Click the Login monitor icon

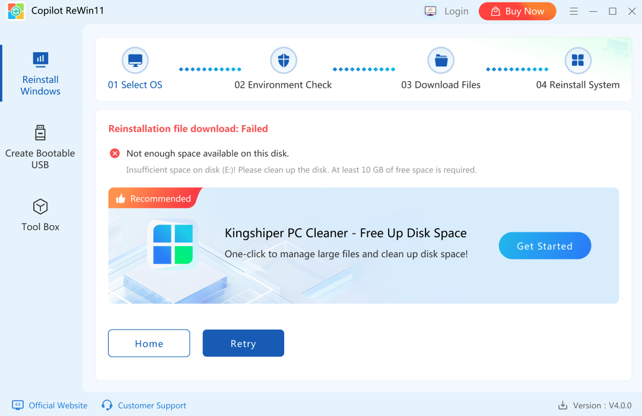point(431,11)
